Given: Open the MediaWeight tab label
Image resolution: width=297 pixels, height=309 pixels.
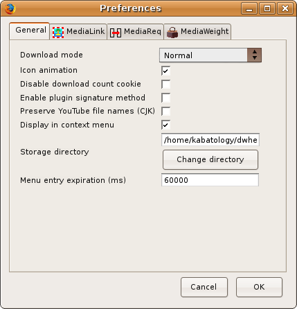Looking at the screenshot, I should 204,31.
